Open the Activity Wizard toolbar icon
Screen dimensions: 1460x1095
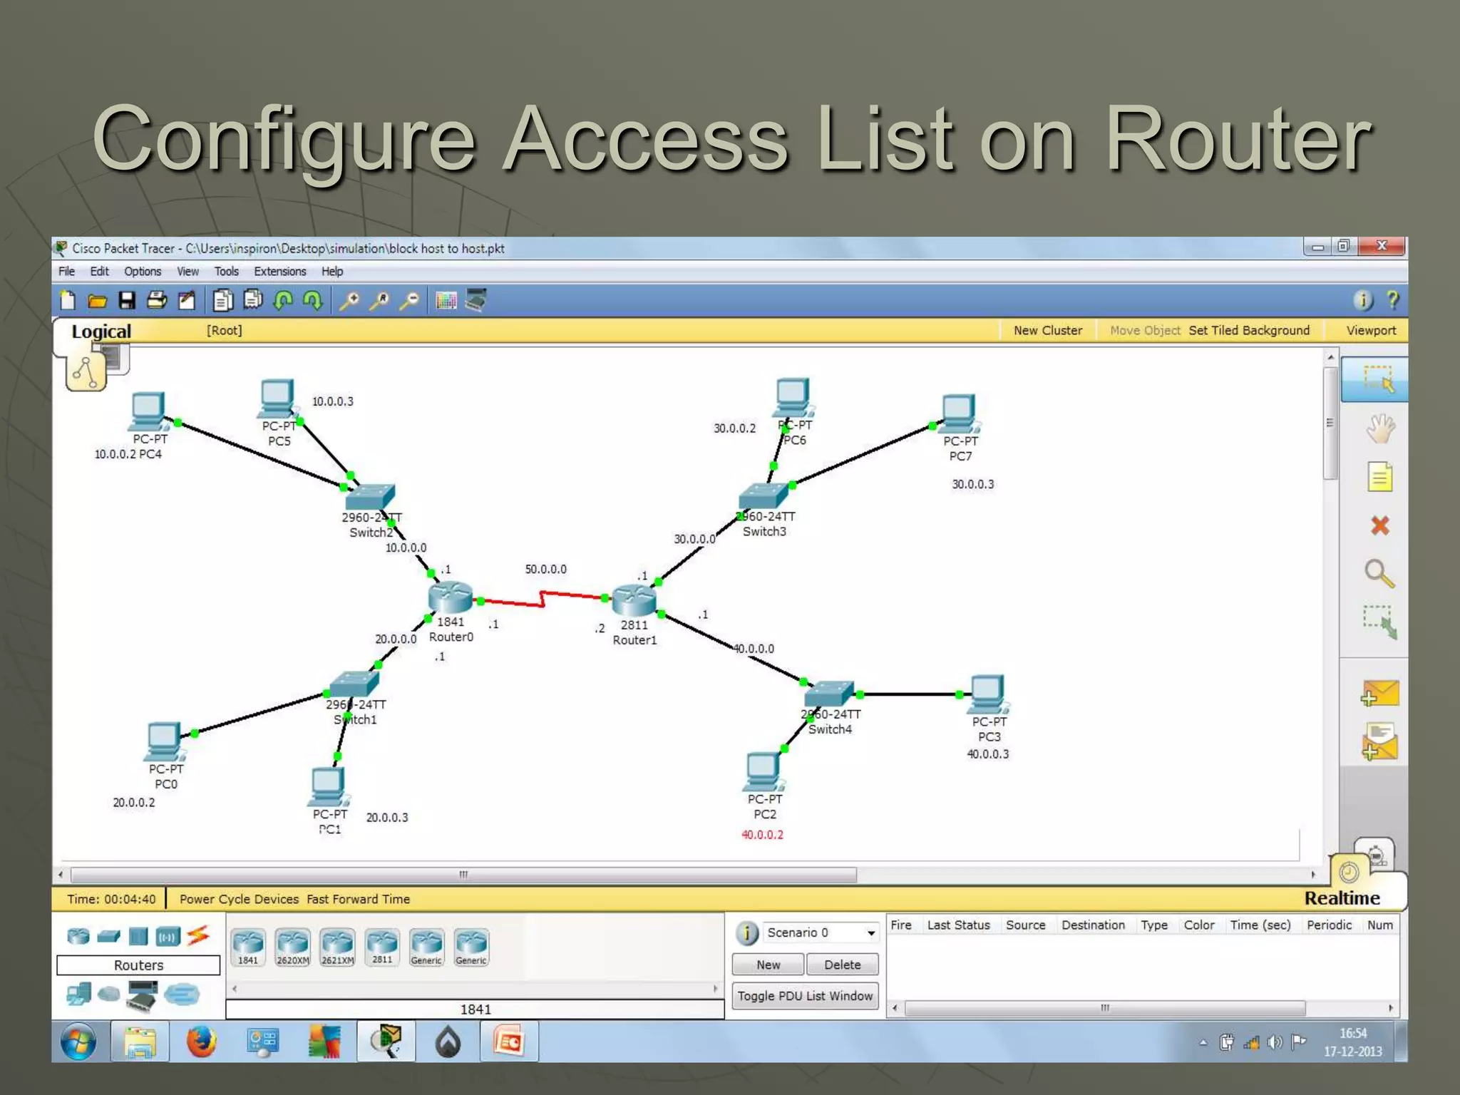[x=187, y=301]
